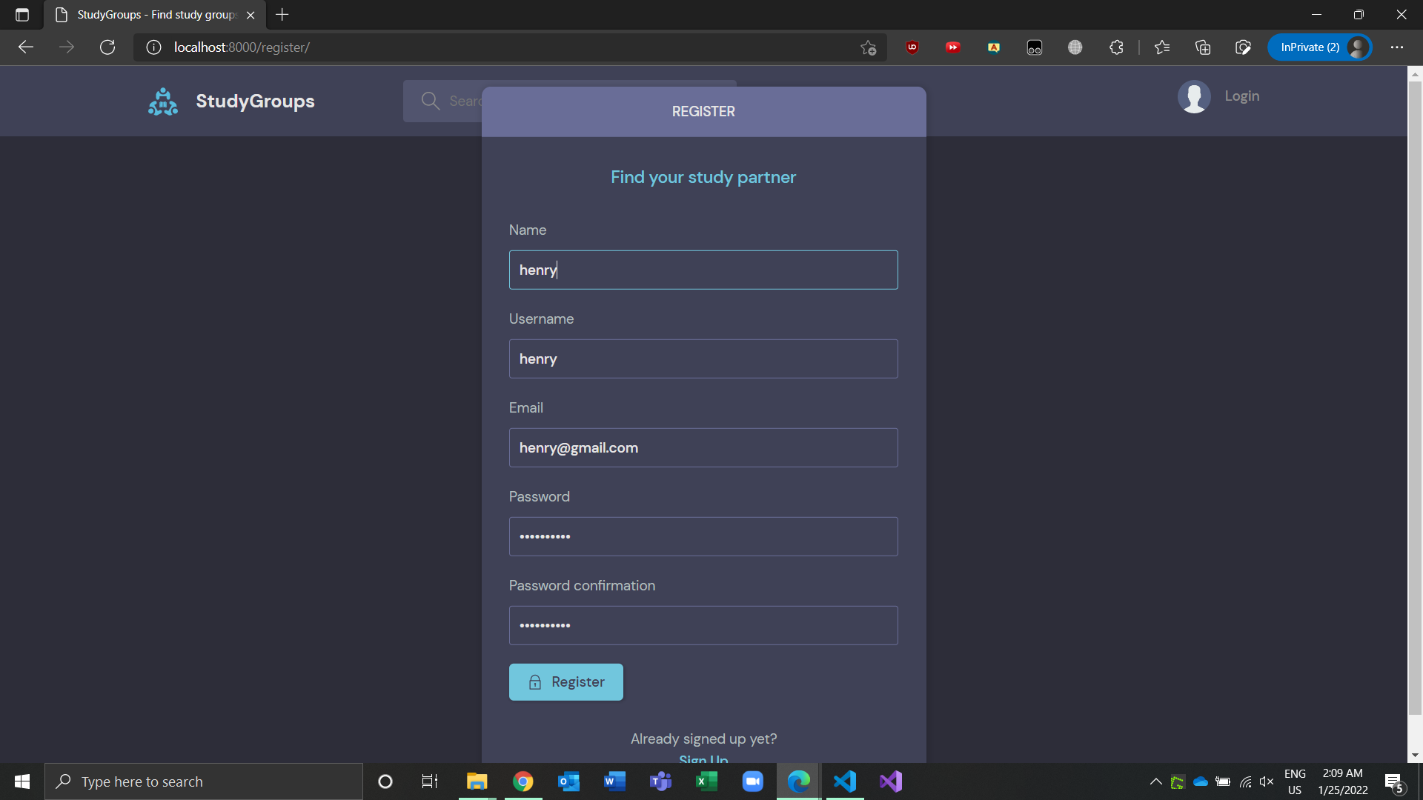Viewport: 1423px width, 800px height.
Task: Click the lock icon on Register button
Action: point(534,681)
